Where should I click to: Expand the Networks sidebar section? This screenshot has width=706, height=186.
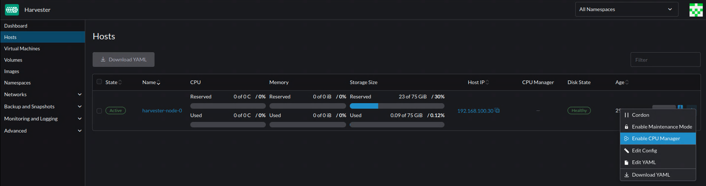(79, 94)
